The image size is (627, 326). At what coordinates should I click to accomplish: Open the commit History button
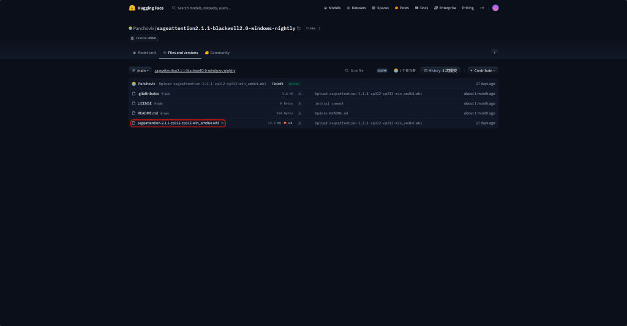pos(440,70)
